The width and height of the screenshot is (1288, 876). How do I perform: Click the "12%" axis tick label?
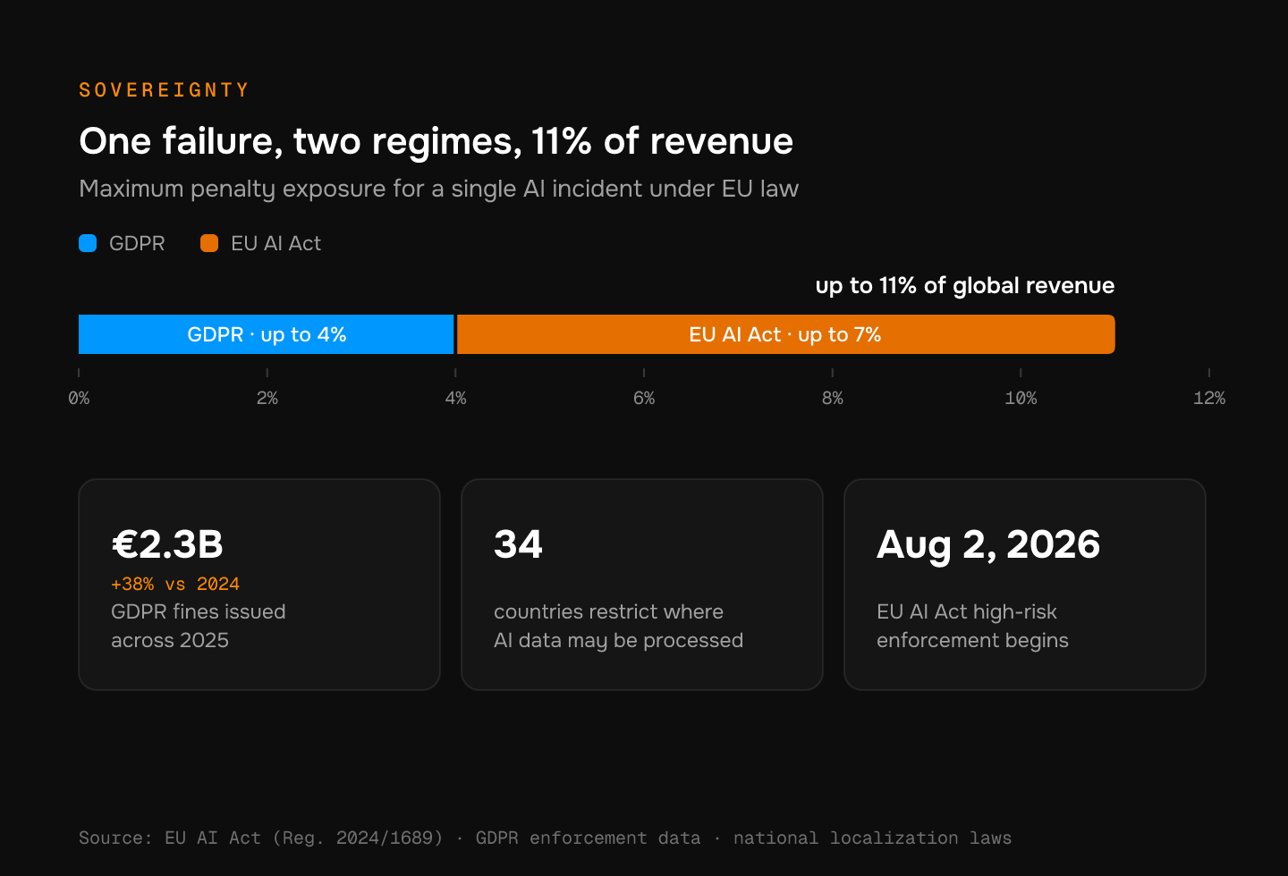pos(1209,398)
